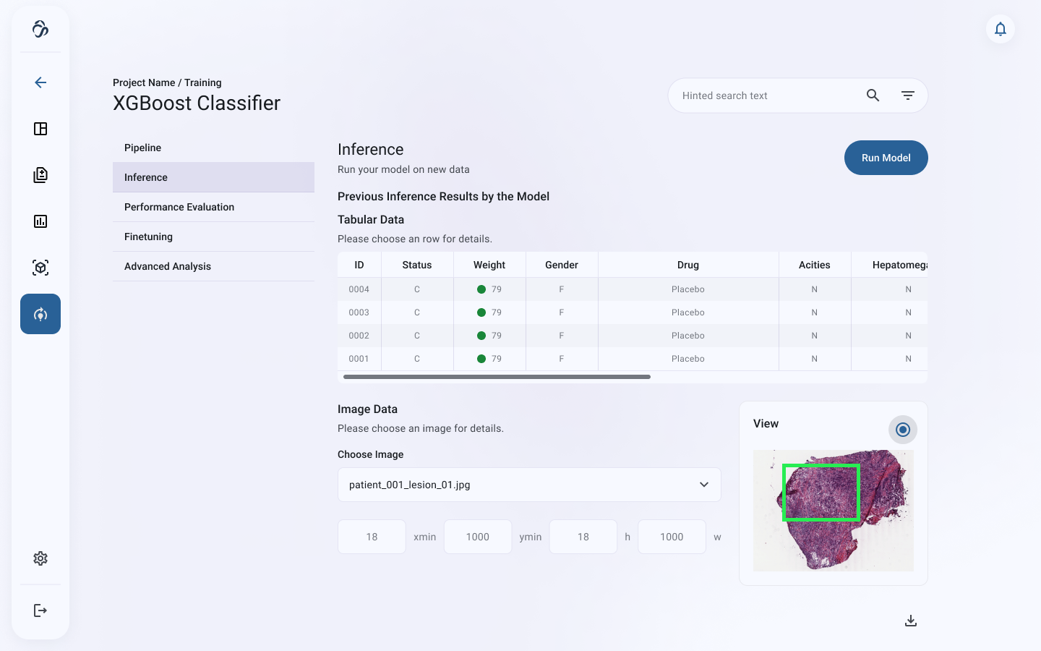Image resolution: width=1041 pixels, height=651 pixels.
Task: Open the Performance Evaluation tab
Action: pyautogui.click(x=213, y=207)
